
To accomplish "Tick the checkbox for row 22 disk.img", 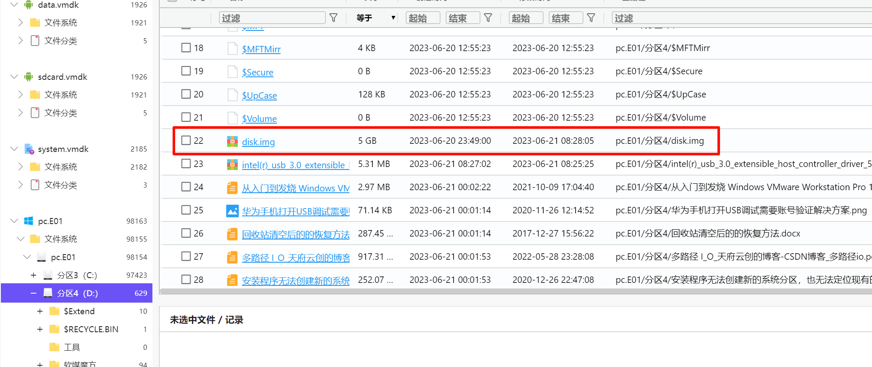I will point(186,140).
